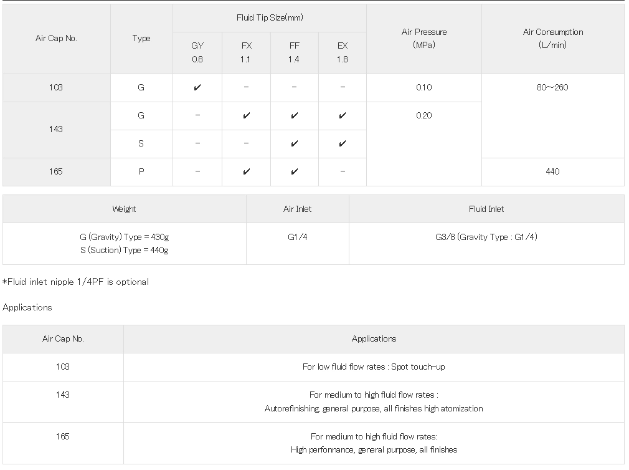Click the GY checkmark in the 103 row

[x=197, y=88]
